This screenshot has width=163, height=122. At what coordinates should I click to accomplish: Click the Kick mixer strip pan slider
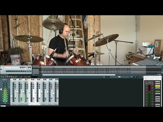(55, 103)
